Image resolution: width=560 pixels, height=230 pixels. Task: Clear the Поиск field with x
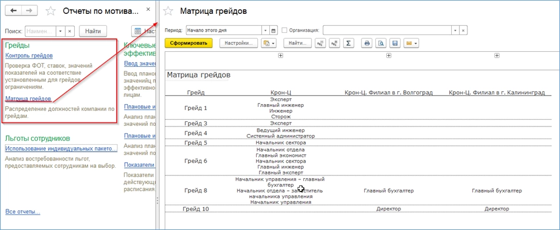(x=70, y=31)
